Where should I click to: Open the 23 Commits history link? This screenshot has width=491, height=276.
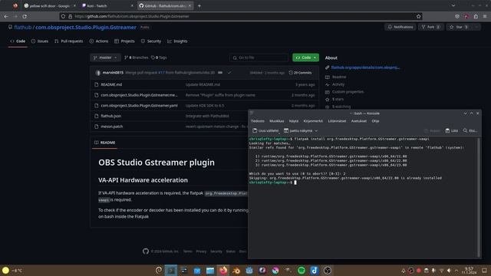[300, 73]
